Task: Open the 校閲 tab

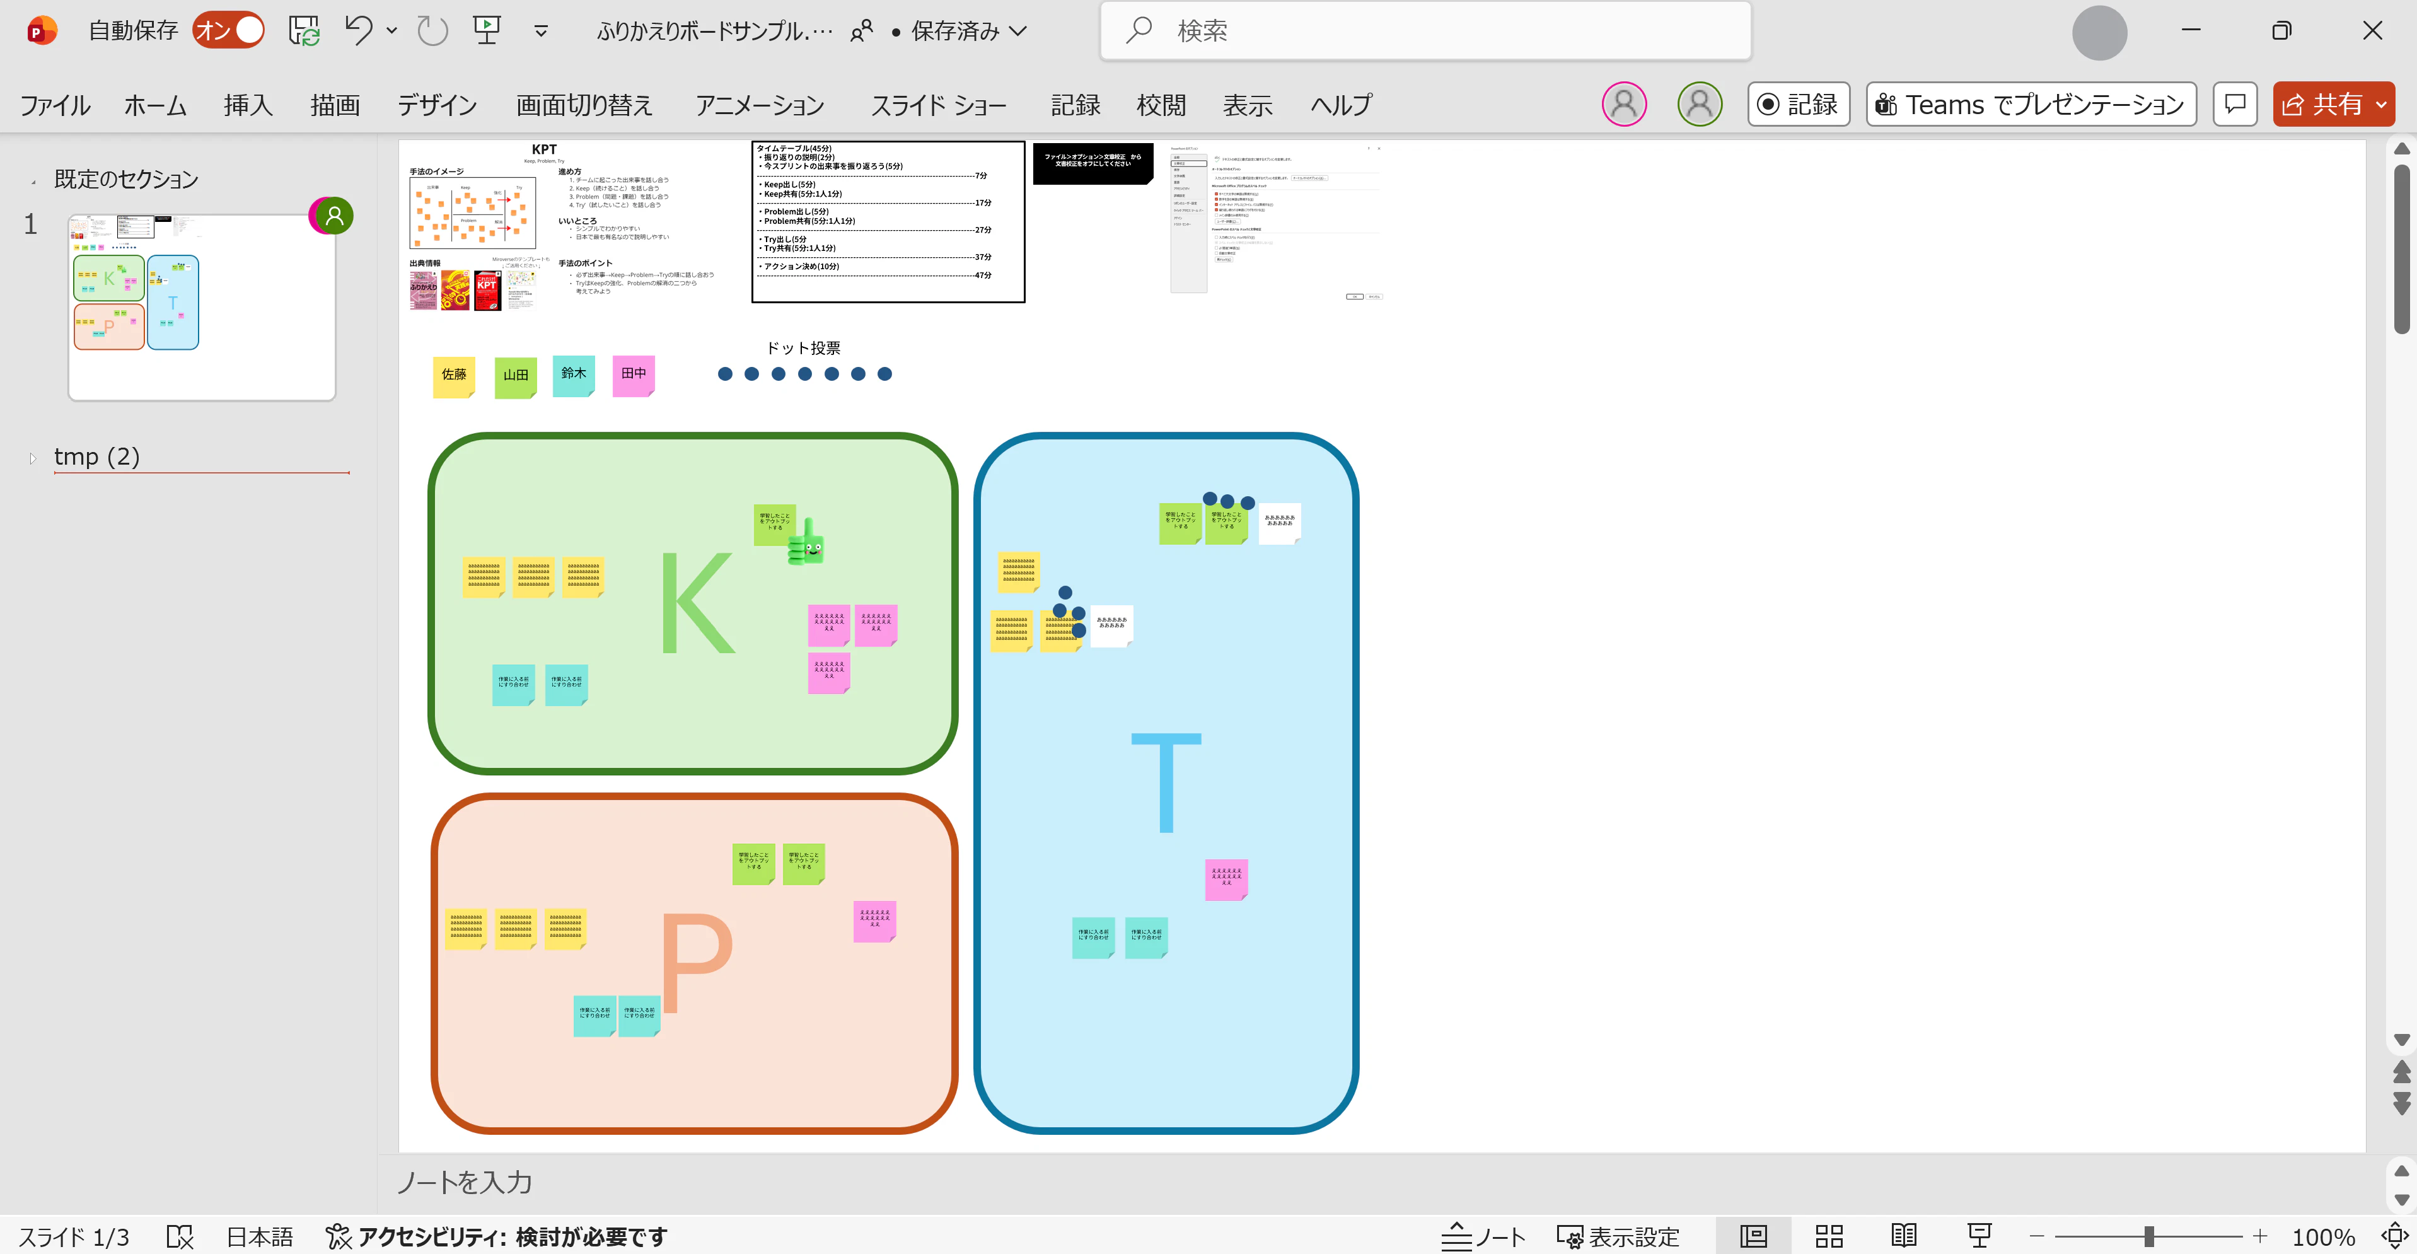Action: point(1162,104)
